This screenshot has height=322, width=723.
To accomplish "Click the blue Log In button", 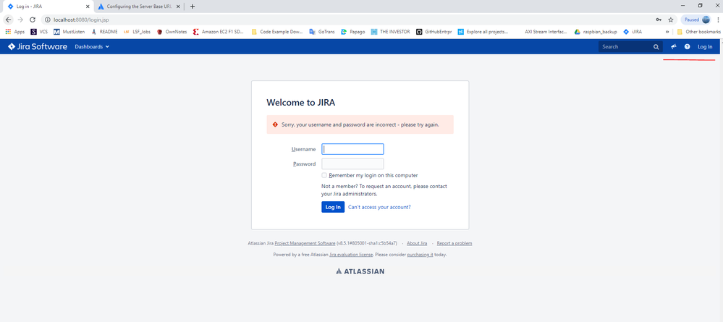I will pos(333,207).
